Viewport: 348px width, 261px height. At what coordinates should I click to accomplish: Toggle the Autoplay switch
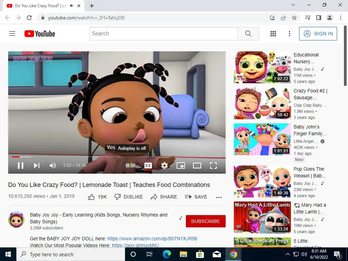tap(130, 166)
